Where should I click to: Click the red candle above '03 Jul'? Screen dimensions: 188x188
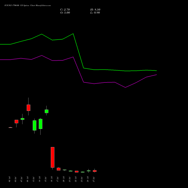(x=17, y=121)
